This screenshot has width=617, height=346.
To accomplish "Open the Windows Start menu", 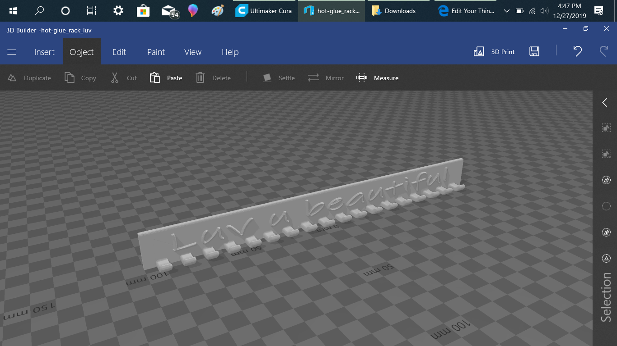I will (12, 11).
